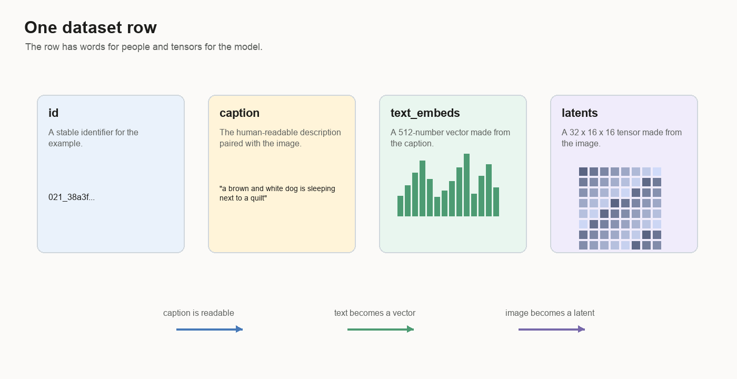Click the '32 x 16 x 16 tensor' description
Image resolution: width=737 pixels, height=379 pixels.
pos(622,138)
